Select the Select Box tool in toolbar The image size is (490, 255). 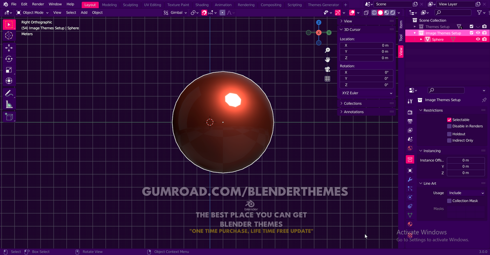click(x=9, y=25)
